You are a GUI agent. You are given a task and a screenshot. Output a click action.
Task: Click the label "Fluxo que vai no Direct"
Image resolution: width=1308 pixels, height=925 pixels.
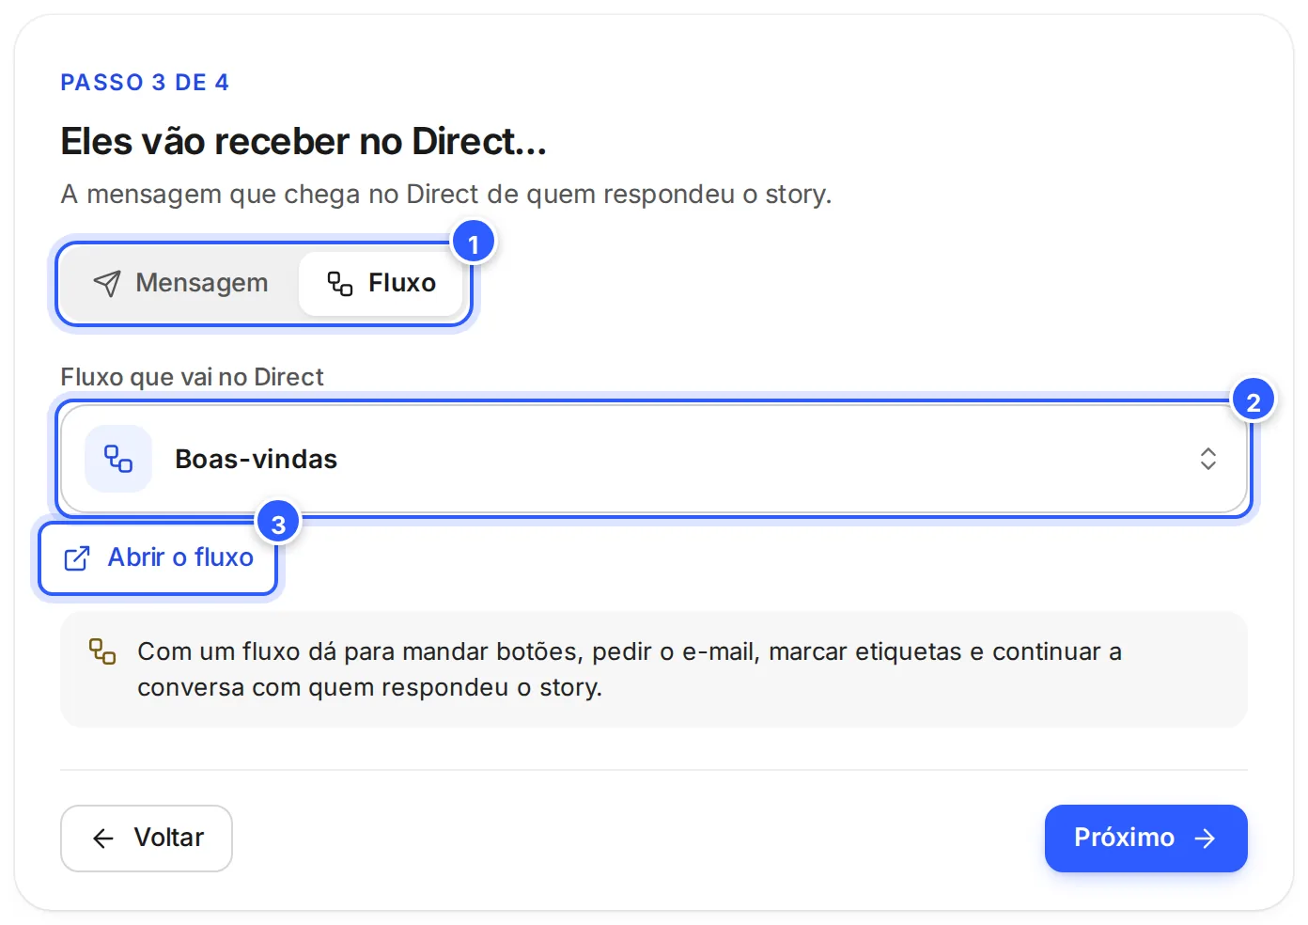[192, 377]
